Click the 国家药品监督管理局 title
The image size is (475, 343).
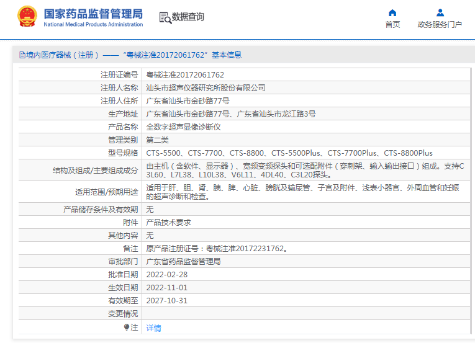pos(93,14)
